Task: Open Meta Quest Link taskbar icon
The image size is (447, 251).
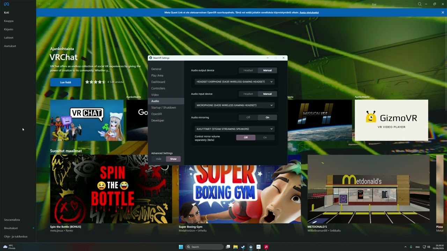Action: coord(258,247)
